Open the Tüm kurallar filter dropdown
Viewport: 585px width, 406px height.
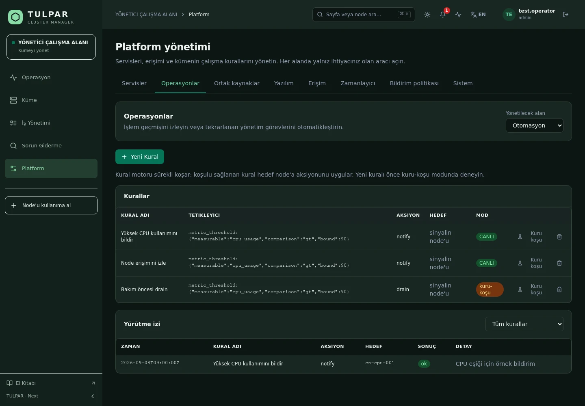coord(524,324)
